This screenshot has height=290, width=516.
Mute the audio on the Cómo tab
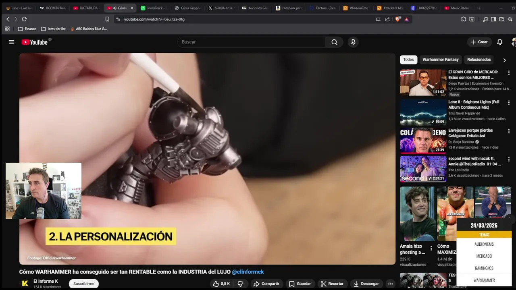click(x=115, y=8)
